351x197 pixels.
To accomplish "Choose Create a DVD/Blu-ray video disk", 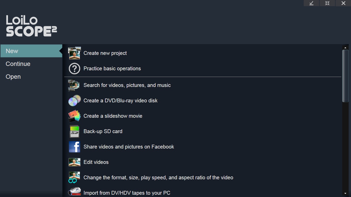I will 120,101.
